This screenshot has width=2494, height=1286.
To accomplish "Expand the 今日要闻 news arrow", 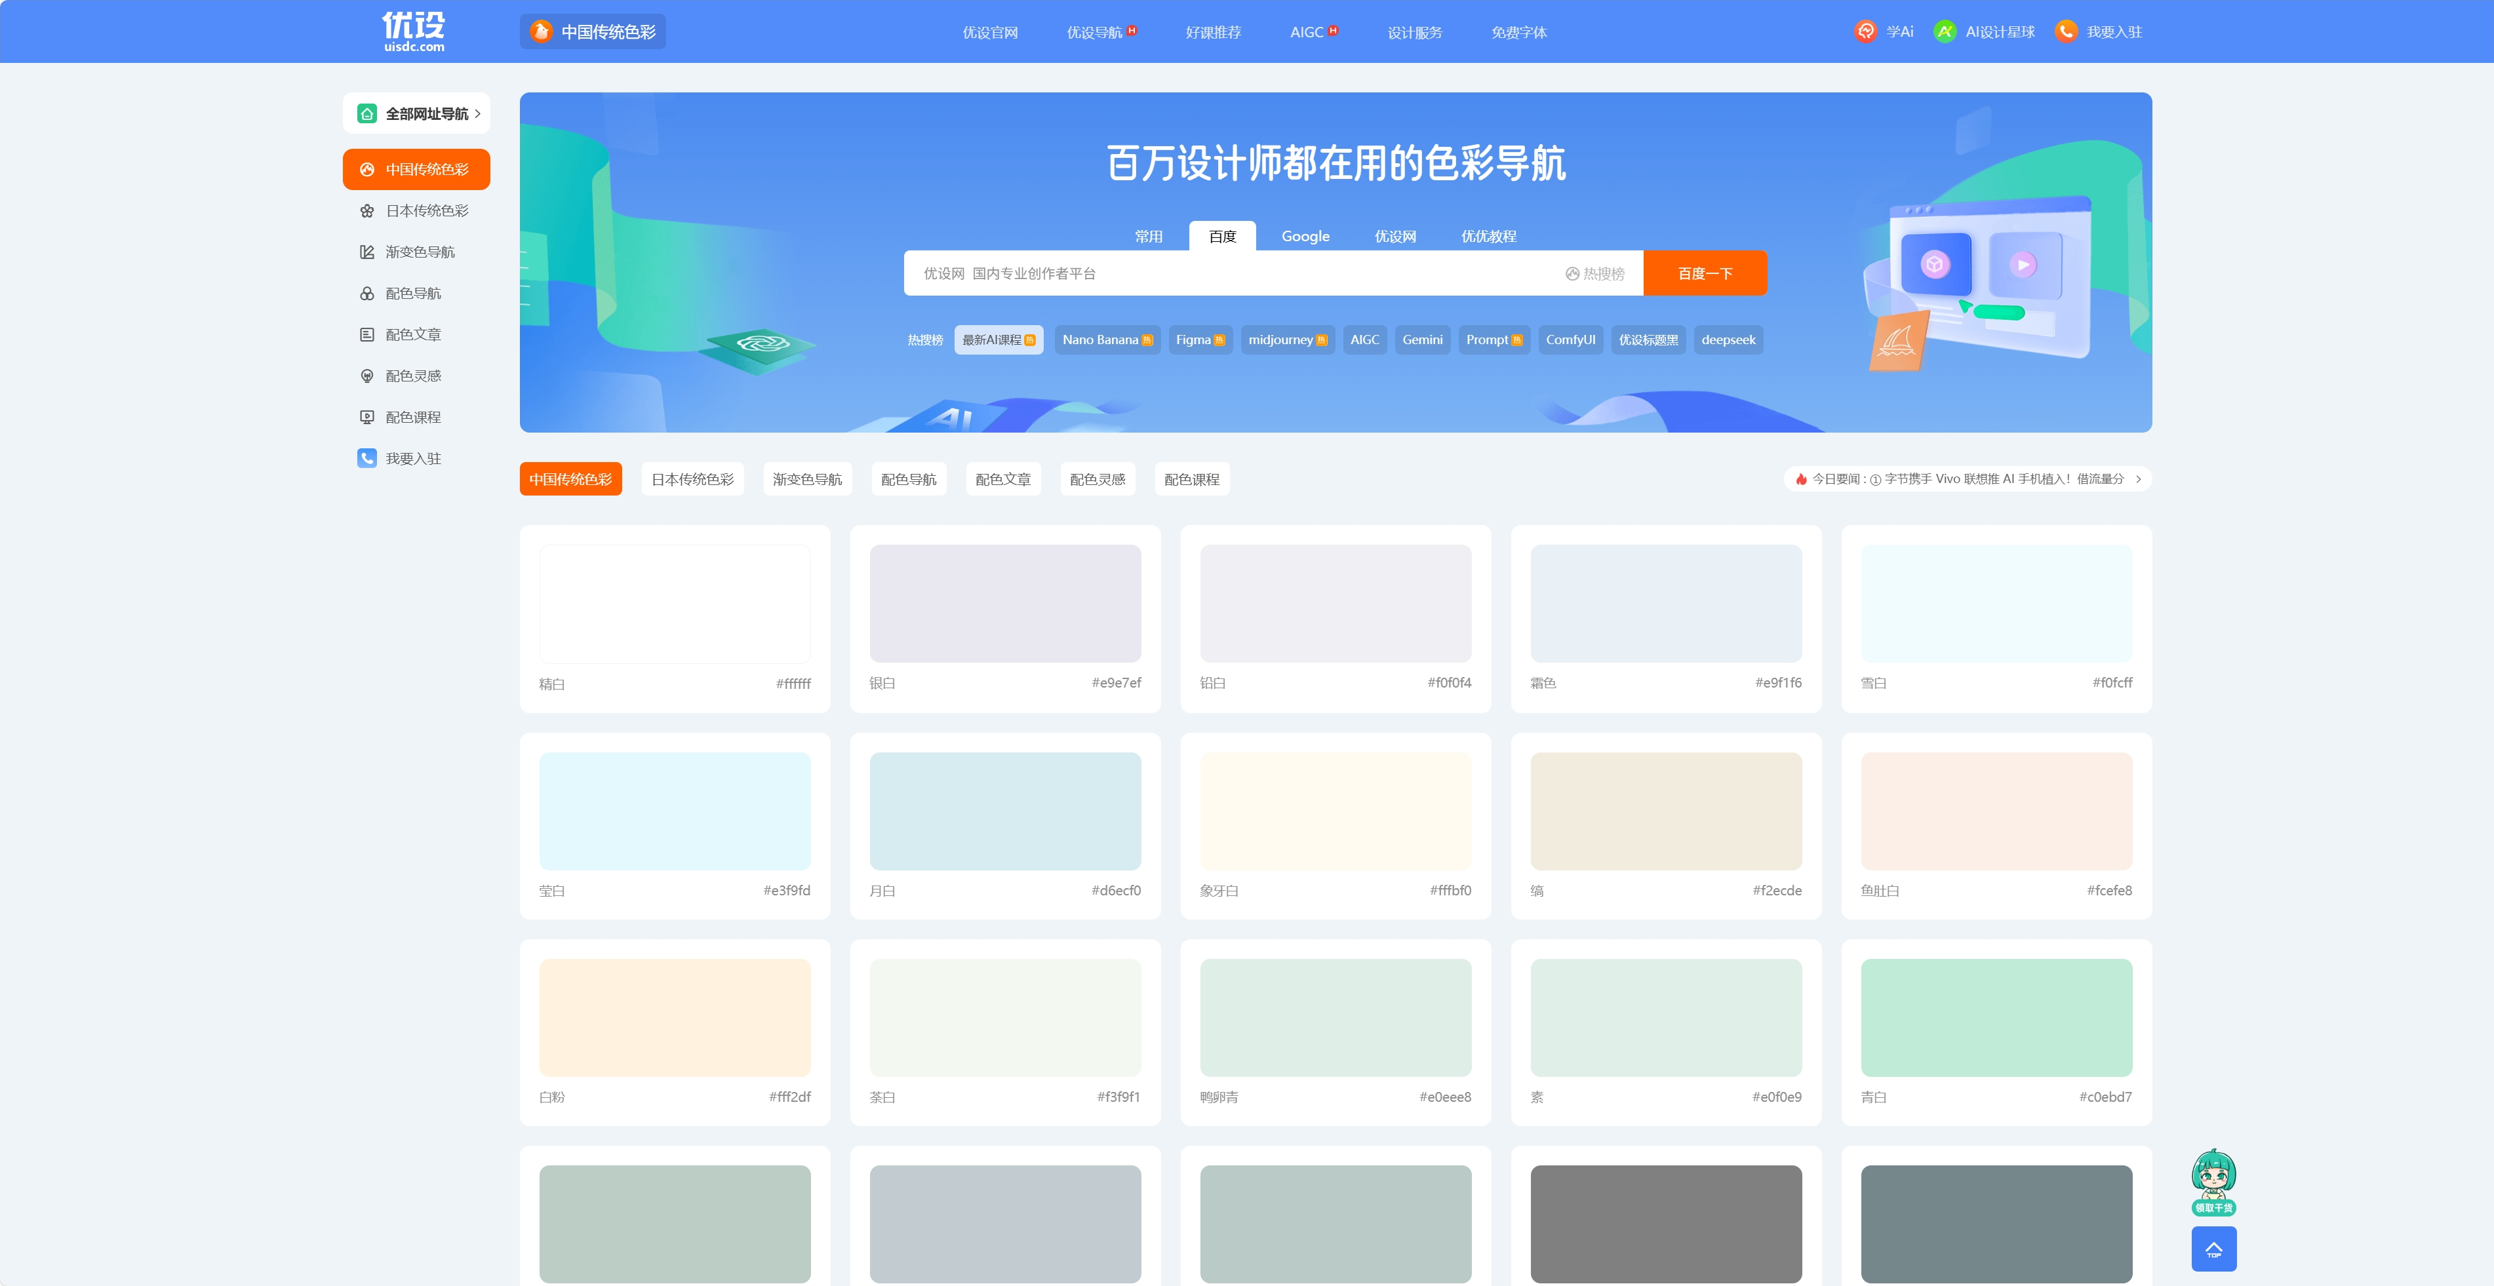I will point(2138,479).
